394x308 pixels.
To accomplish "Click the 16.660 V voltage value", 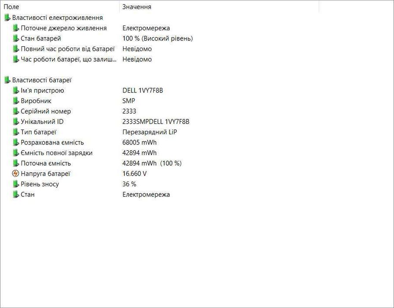I will coord(135,174).
